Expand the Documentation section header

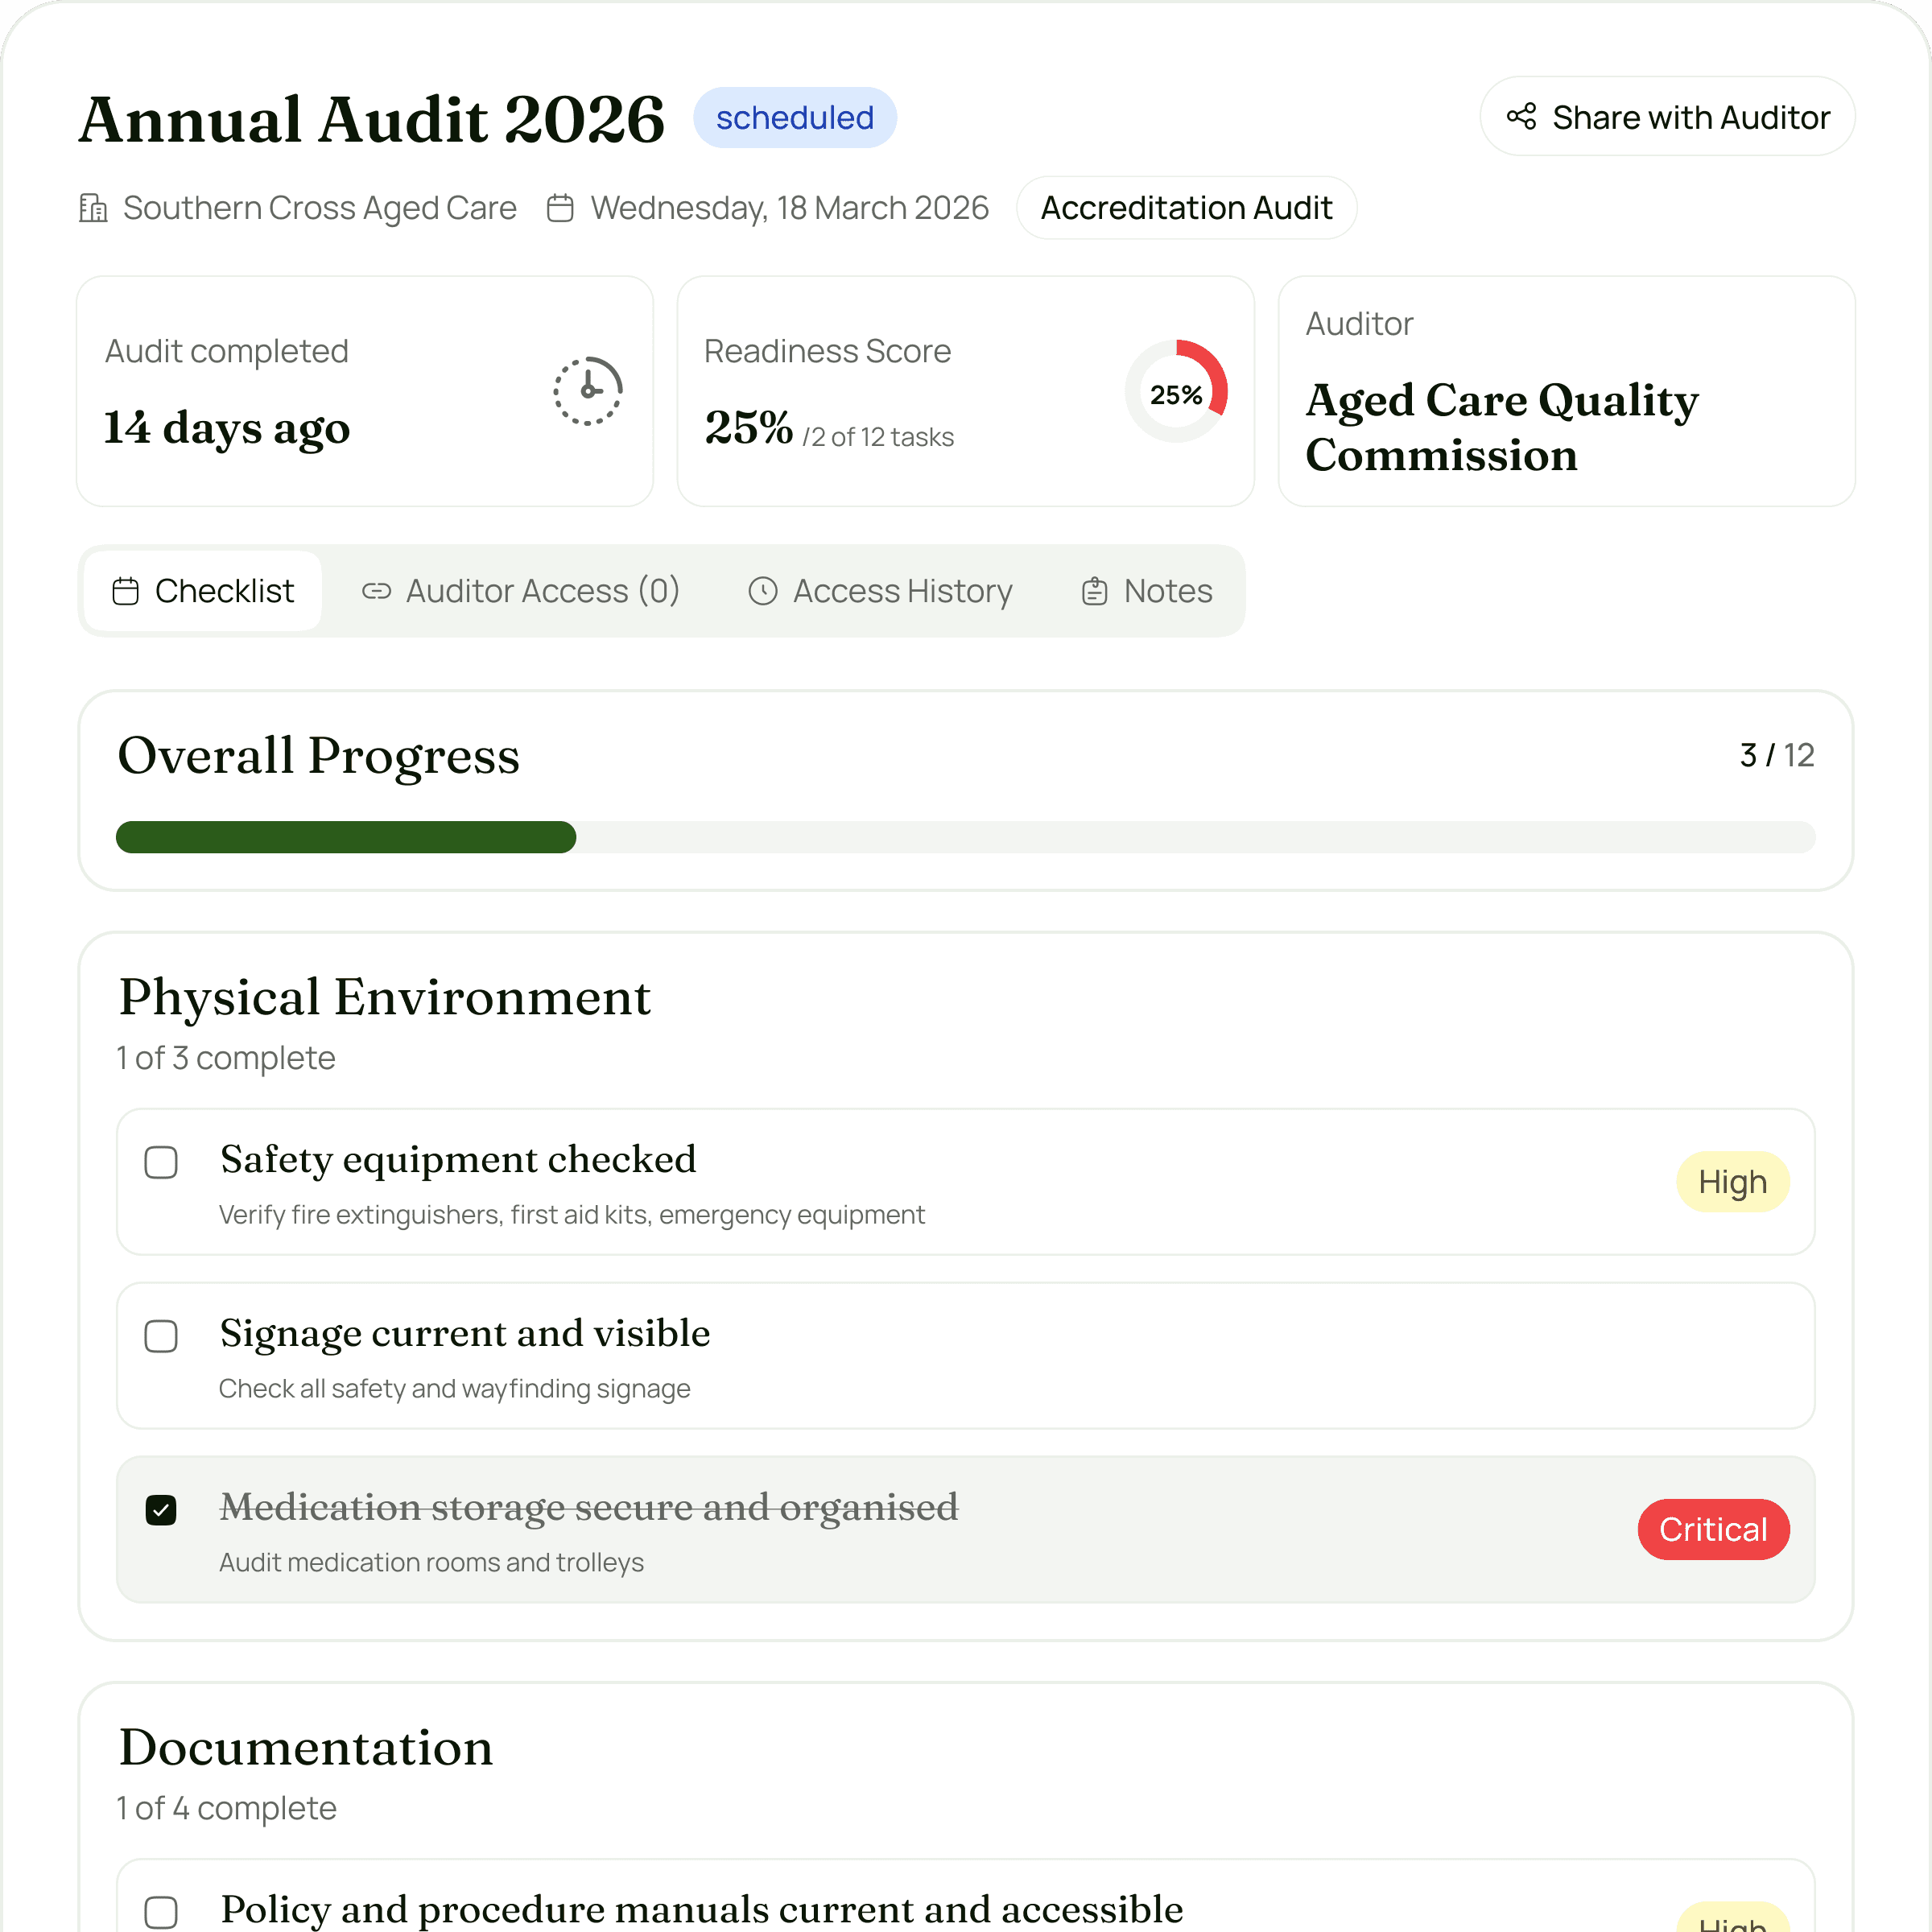(306, 1749)
